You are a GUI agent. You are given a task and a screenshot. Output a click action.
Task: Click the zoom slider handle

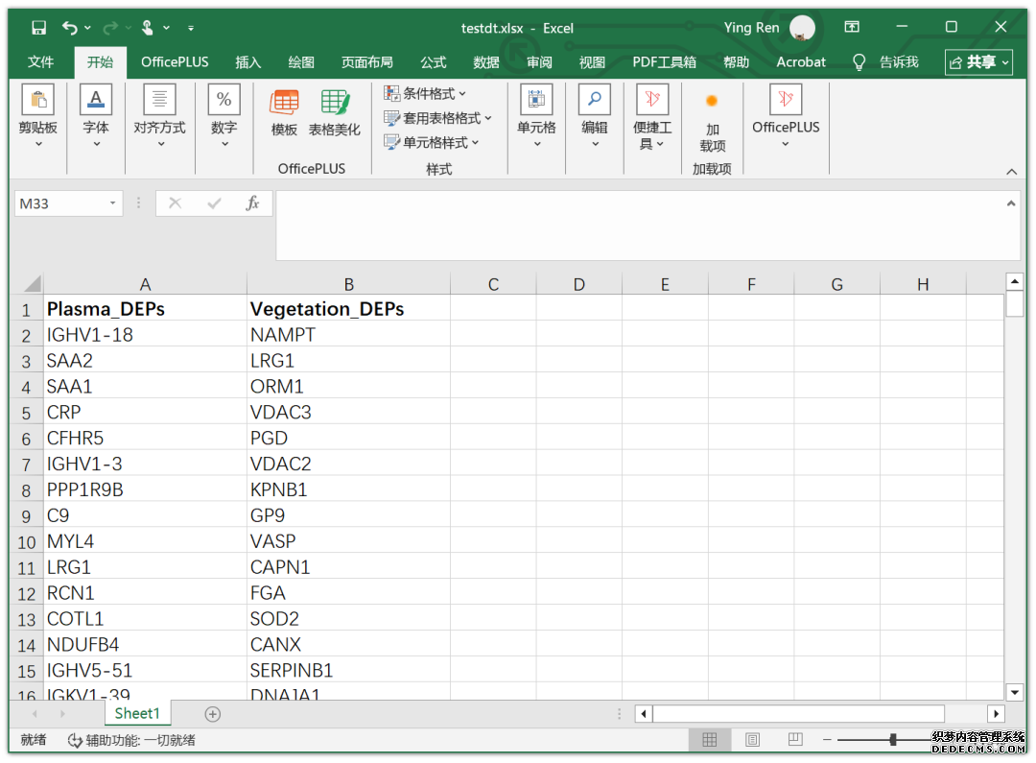pos(893,740)
